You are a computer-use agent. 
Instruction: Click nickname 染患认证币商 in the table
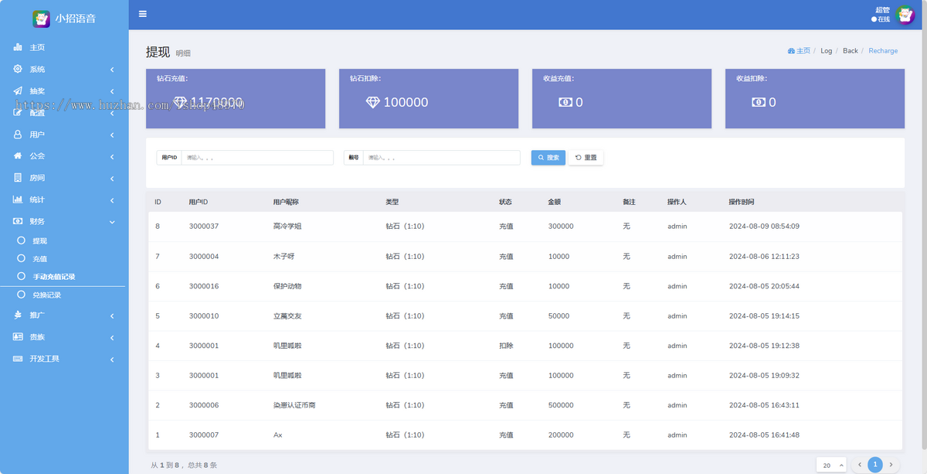tap(294, 405)
